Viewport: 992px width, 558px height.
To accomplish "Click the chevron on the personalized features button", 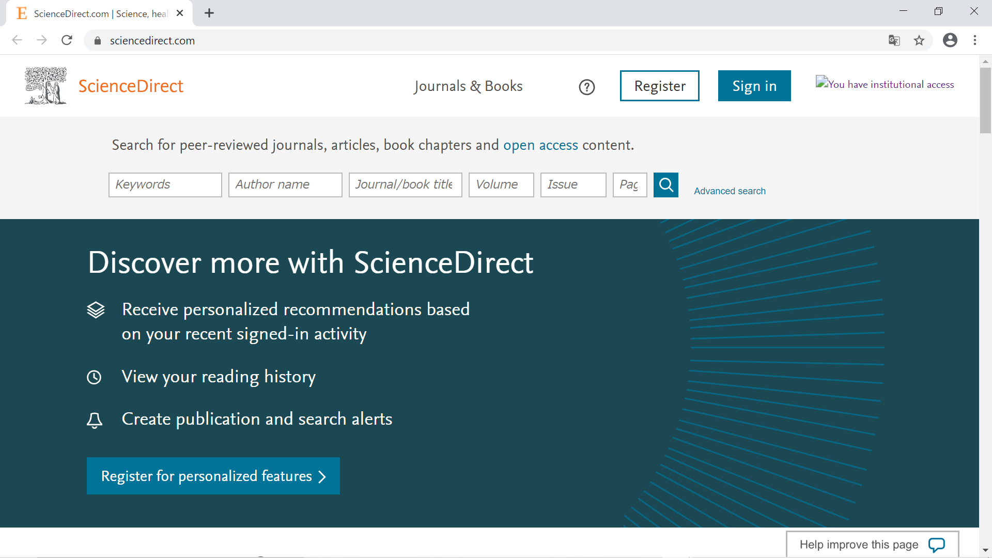I will pyautogui.click(x=322, y=476).
